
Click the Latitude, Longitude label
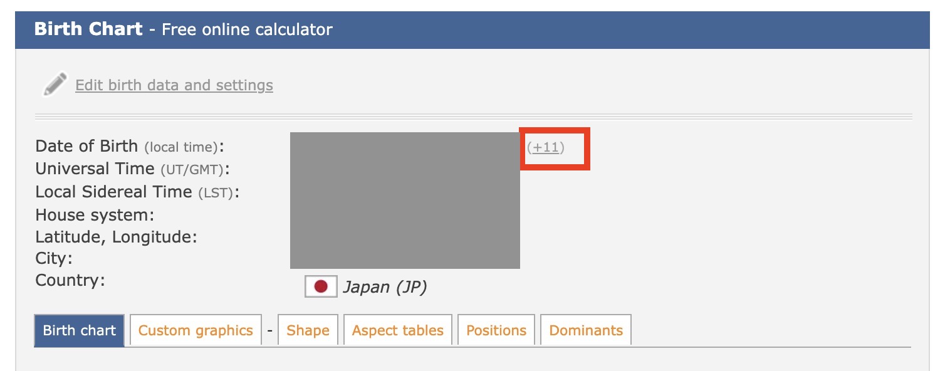point(116,237)
